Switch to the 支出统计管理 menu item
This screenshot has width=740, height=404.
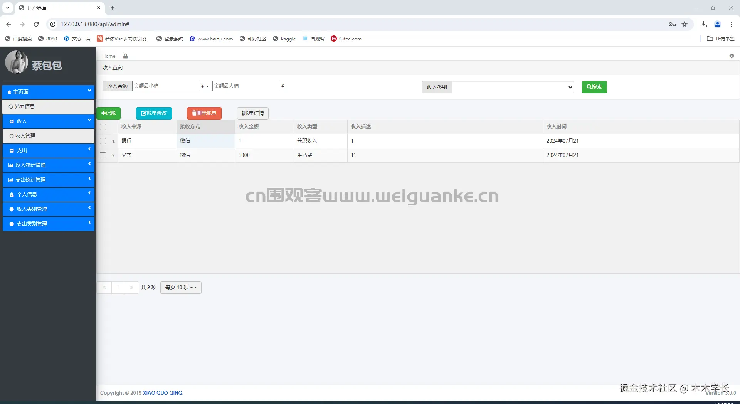[48, 180]
